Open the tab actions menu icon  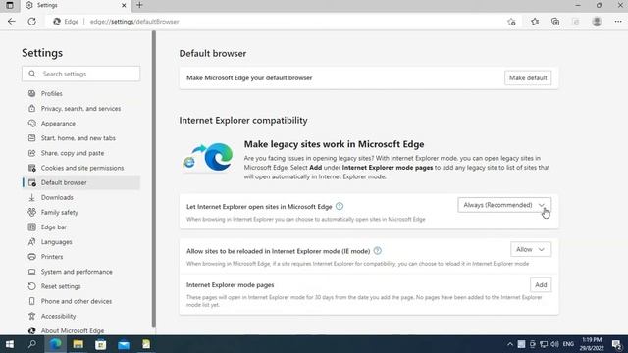pos(10,5)
